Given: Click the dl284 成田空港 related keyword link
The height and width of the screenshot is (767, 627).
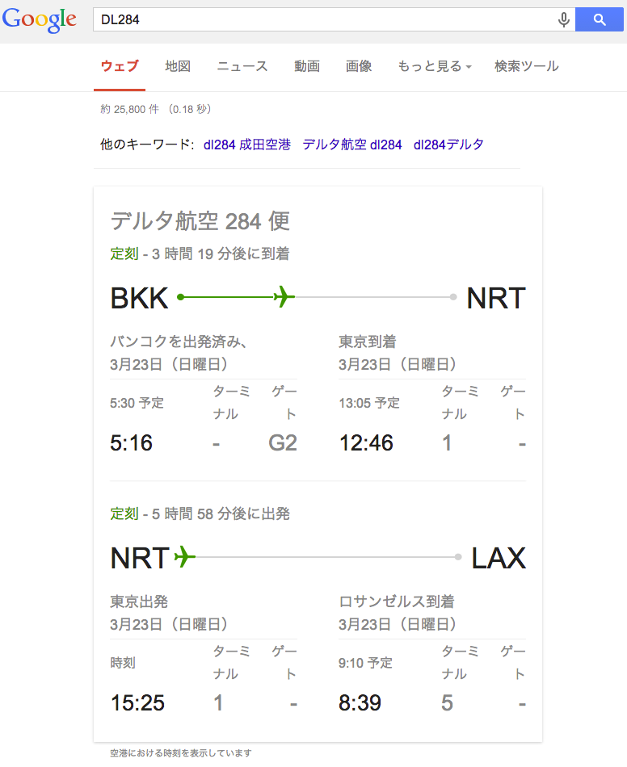Looking at the screenshot, I should [x=247, y=145].
